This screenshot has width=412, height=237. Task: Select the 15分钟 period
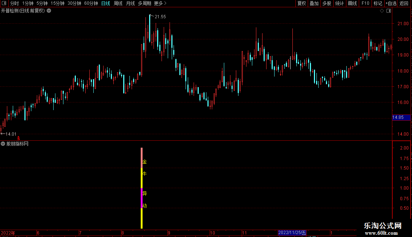57,3
